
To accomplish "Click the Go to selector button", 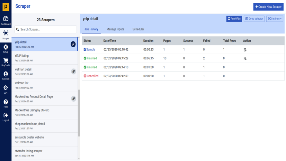I will (x=254, y=19).
